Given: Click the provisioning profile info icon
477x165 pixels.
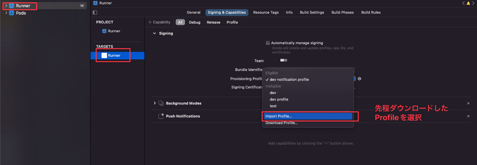Looking at the screenshot, I should pos(359,79).
